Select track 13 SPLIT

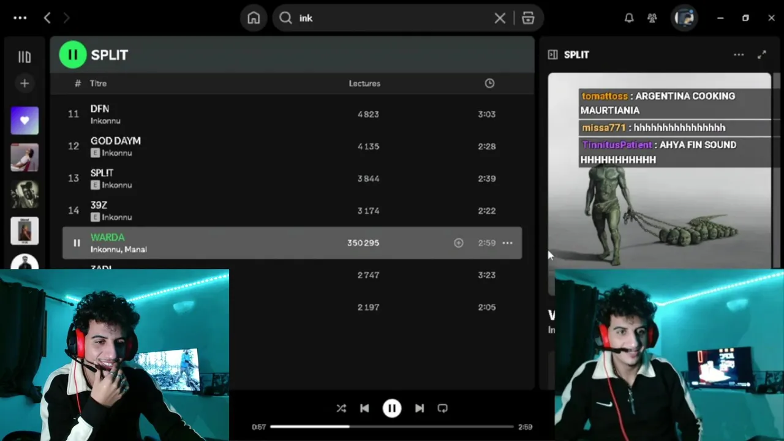(x=292, y=178)
